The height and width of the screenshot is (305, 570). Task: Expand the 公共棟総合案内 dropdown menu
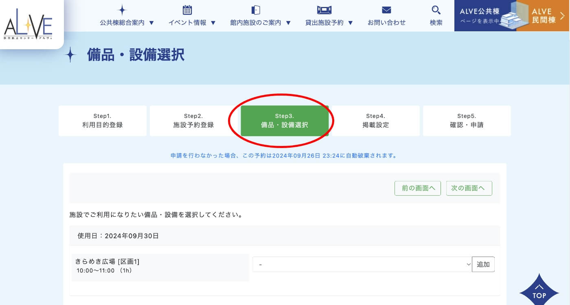pyautogui.click(x=127, y=23)
